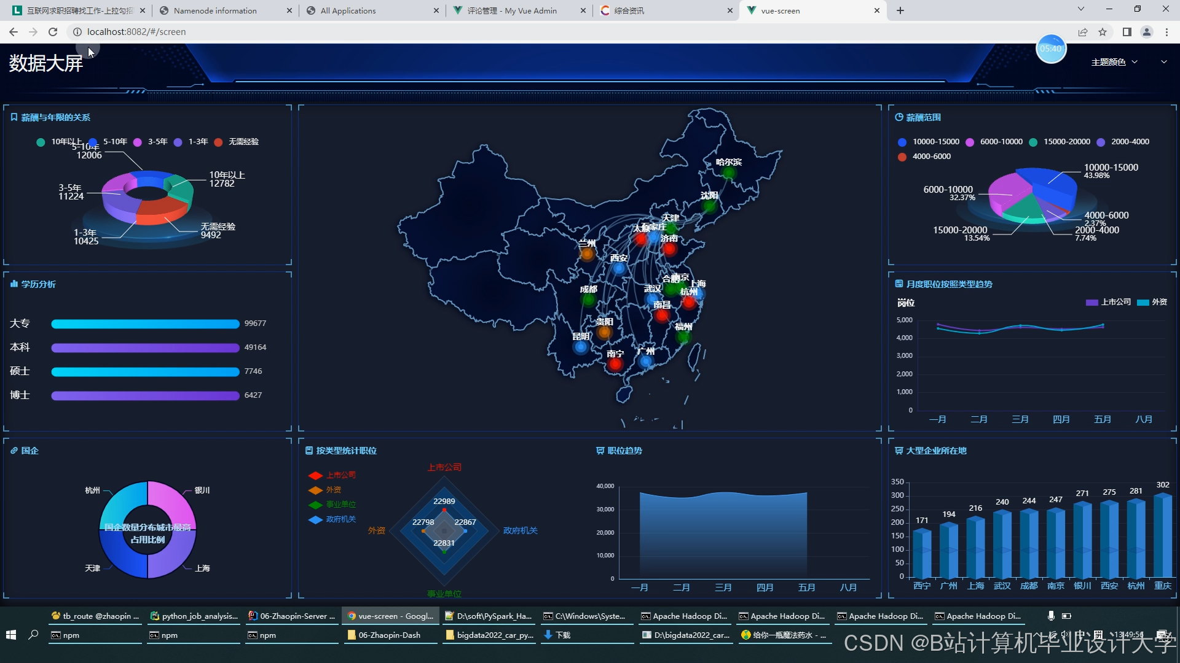Open the browser side panel icon
Image resolution: width=1180 pixels, height=663 pixels.
1127,32
